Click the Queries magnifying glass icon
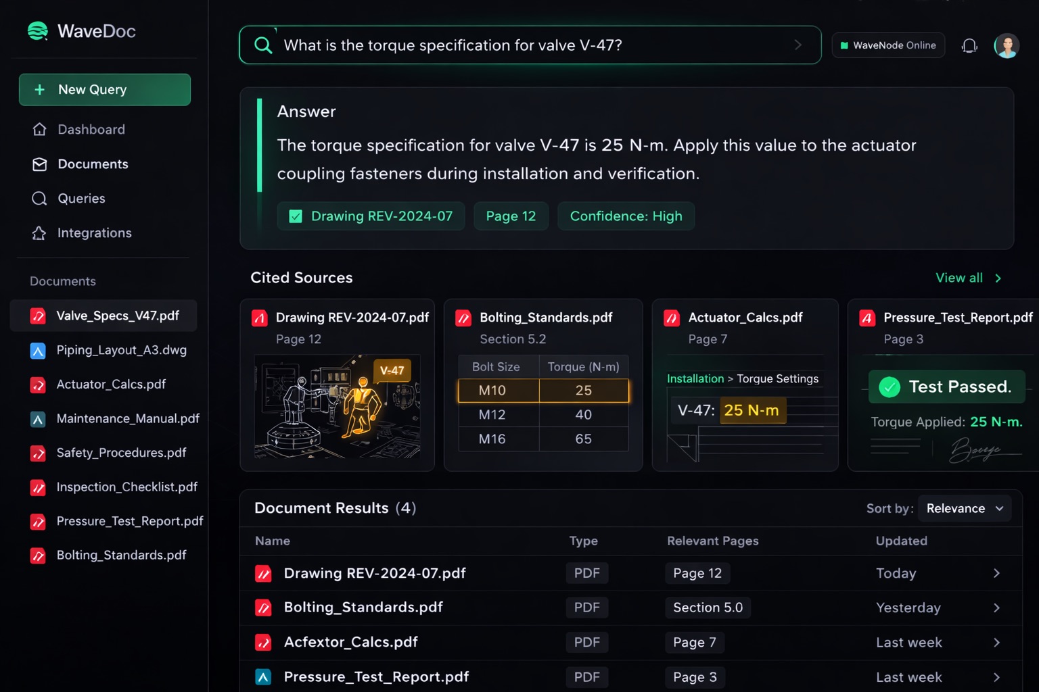 39,198
